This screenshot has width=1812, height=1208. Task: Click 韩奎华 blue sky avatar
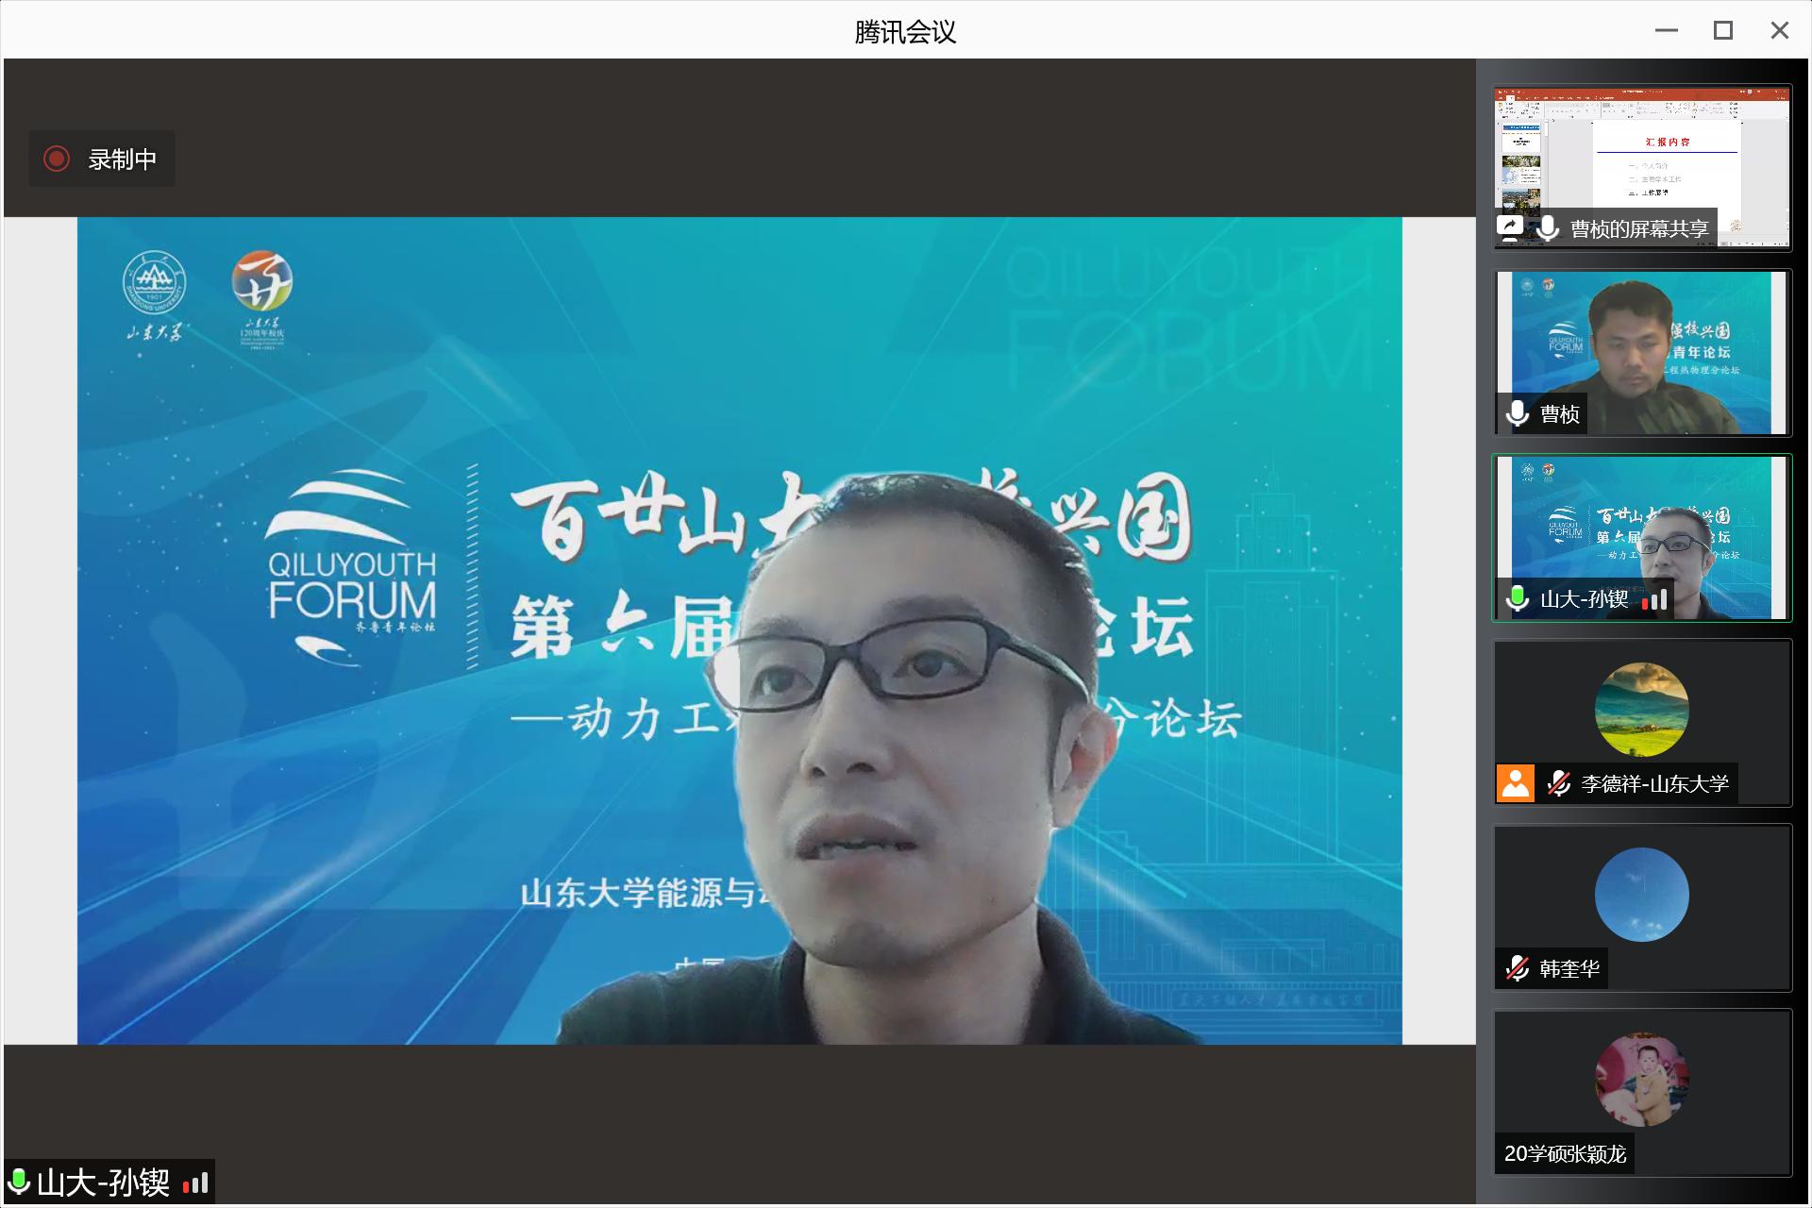tap(1642, 895)
